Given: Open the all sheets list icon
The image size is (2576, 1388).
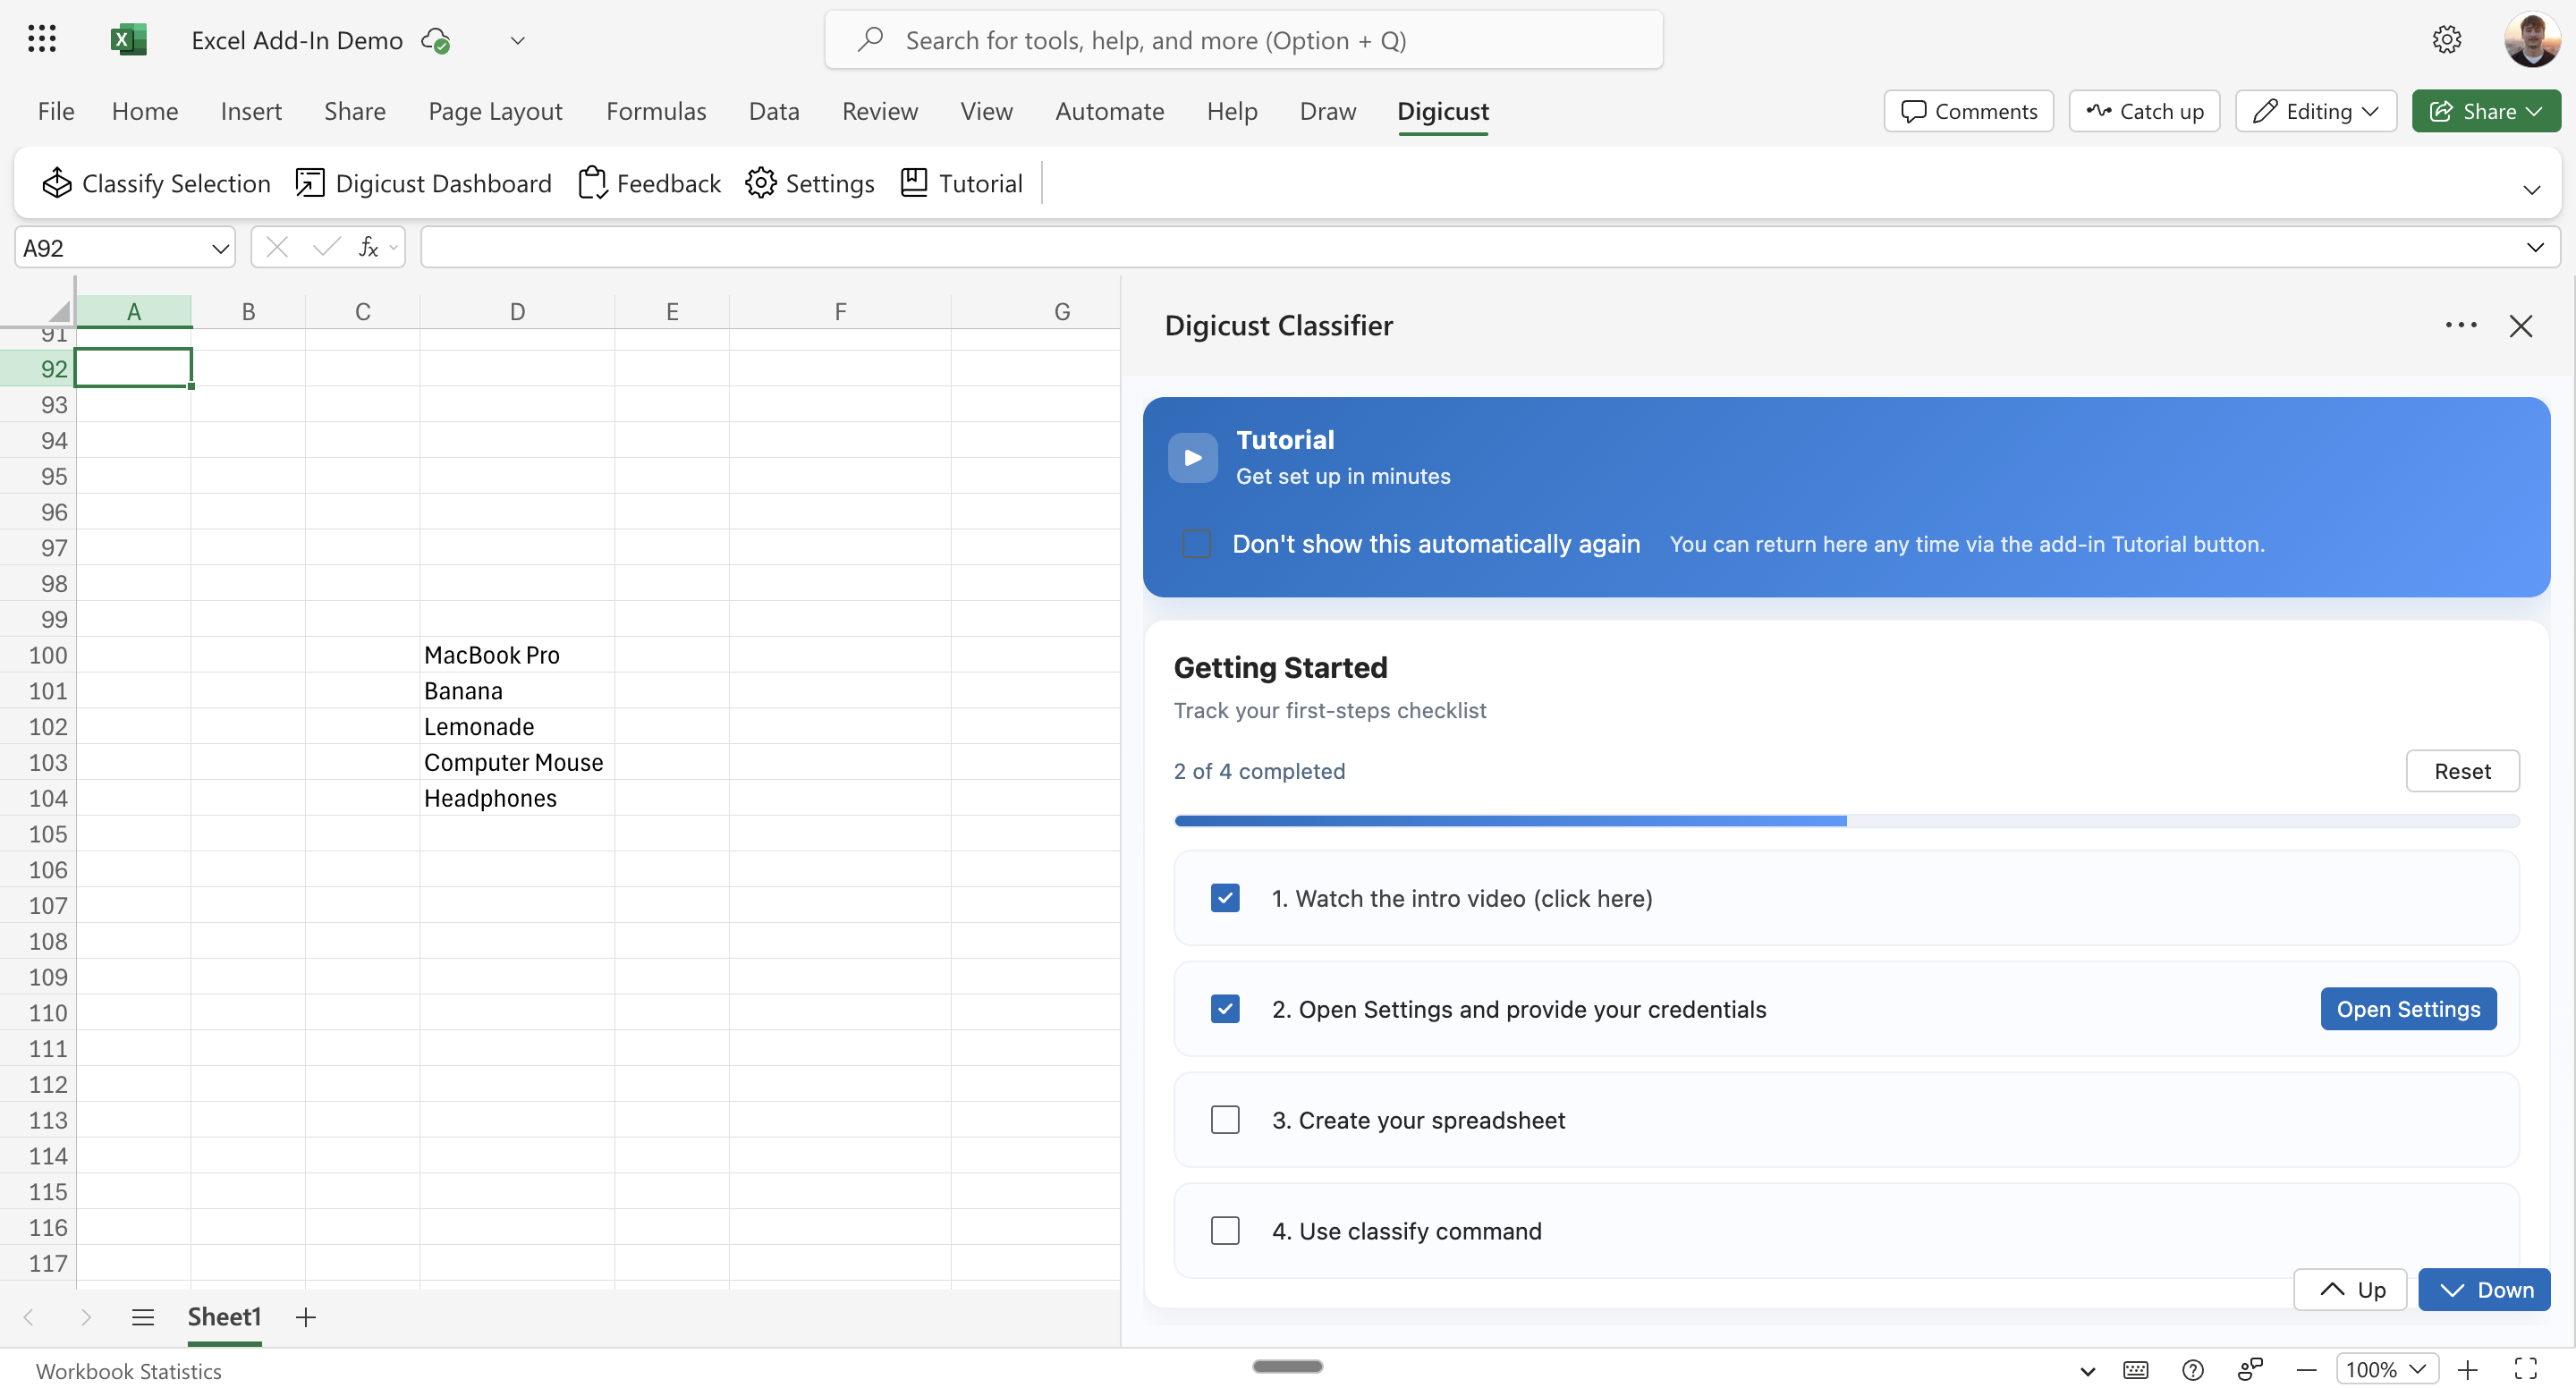Looking at the screenshot, I should 143,1317.
